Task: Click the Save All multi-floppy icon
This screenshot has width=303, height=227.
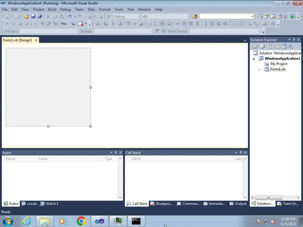Action: (x=40, y=17)
